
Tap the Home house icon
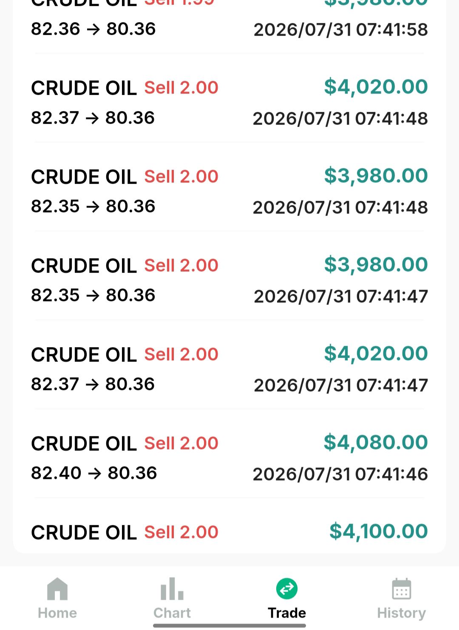(x=57, y=589)
